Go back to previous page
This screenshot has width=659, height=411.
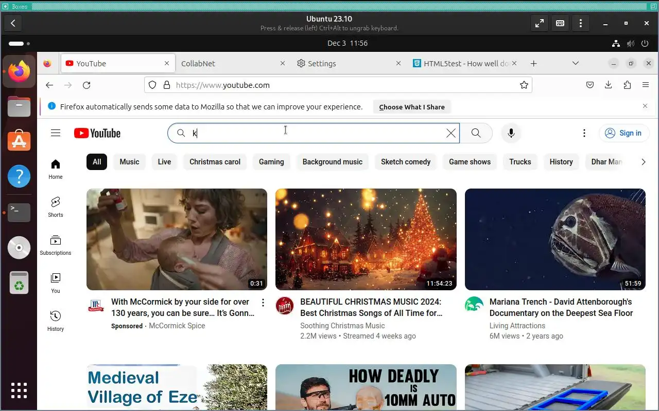pyautogui.click(x=49, y=85)
